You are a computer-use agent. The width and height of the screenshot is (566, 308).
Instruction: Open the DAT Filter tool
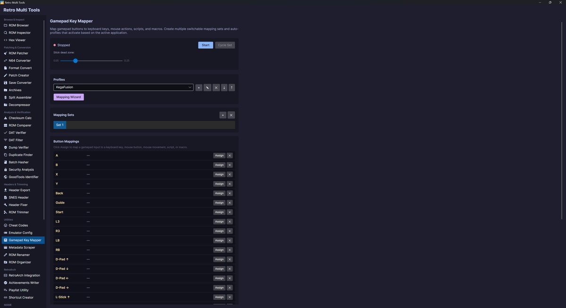coord(23,140)
